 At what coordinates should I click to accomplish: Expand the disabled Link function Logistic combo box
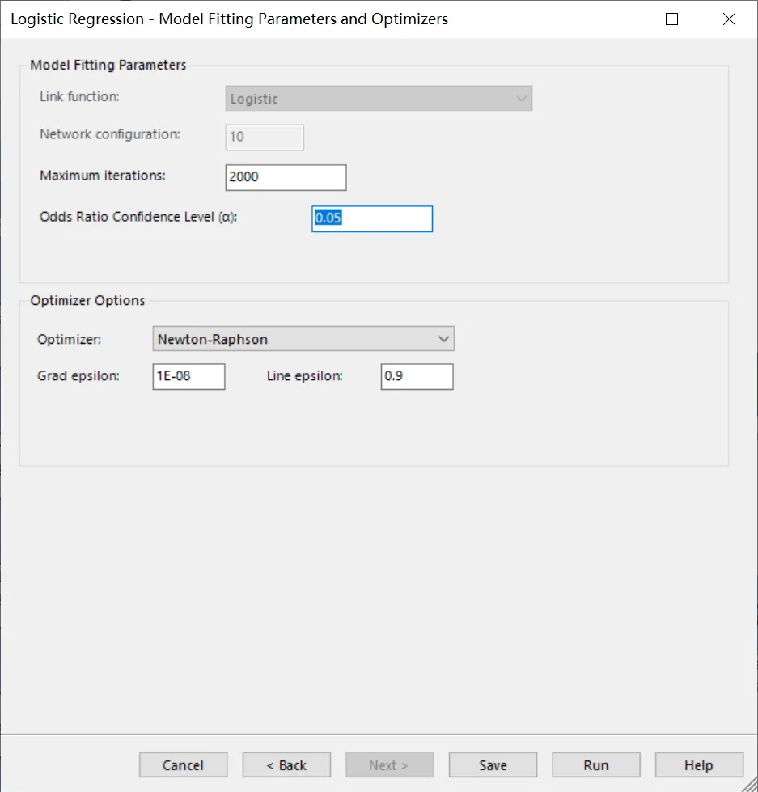[x=379, y=99]
